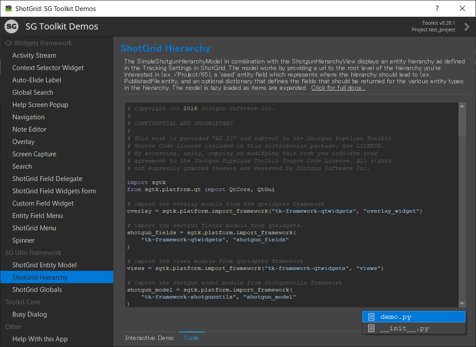The height and width of the screenshot is (347, 476).
Task: Click the SG logo icon in header
Action: pyautogui.click(x=11, y=26)
